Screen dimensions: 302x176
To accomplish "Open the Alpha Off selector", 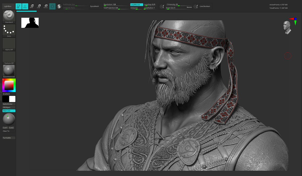I will coord(9,44).
